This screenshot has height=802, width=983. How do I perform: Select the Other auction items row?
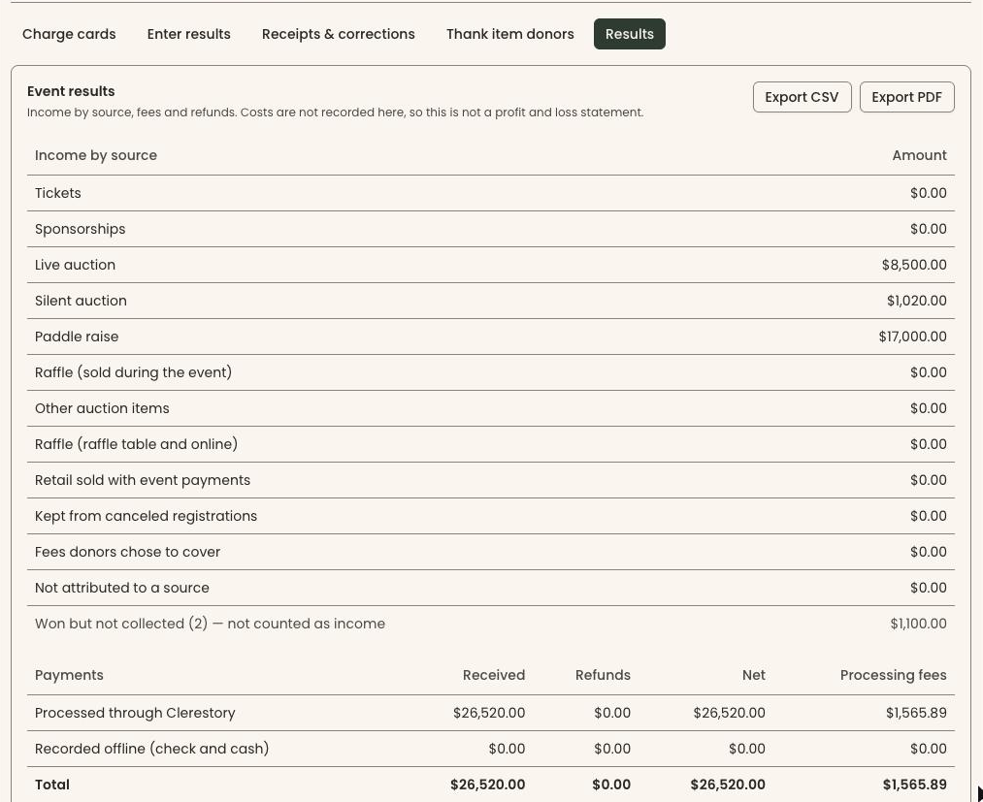[x=491, y=408]
